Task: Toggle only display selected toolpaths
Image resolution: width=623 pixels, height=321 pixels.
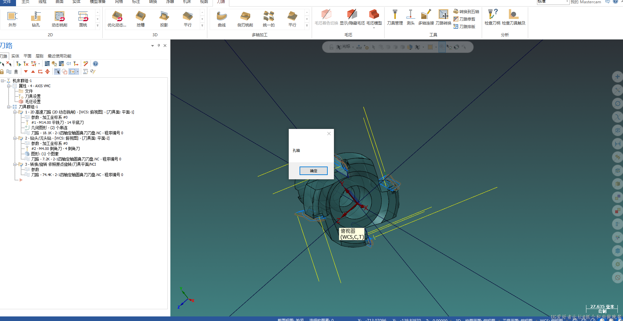Action: 57,72
